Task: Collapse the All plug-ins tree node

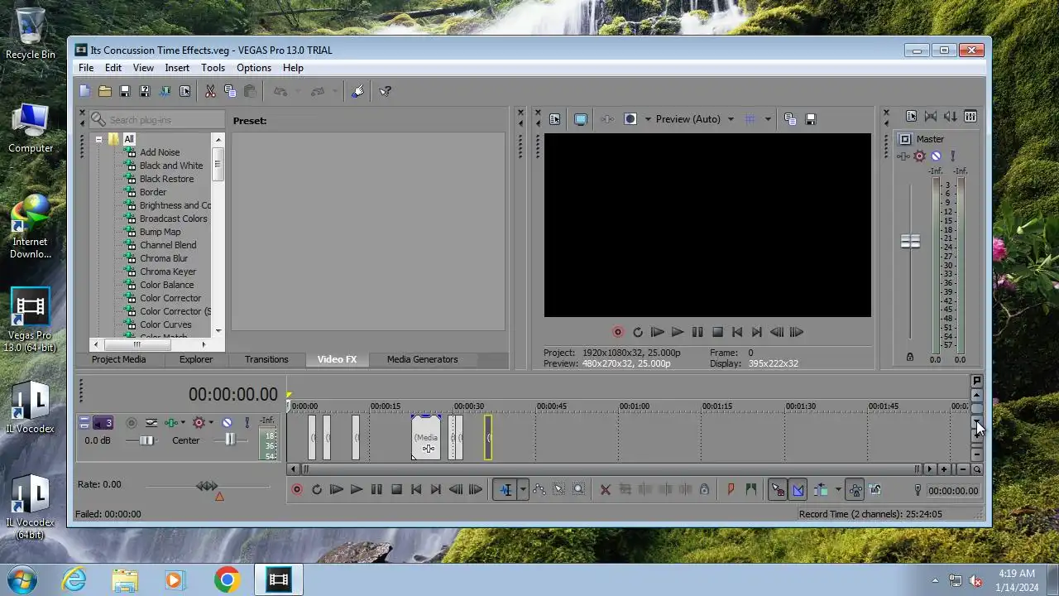Action: point(98,139)
